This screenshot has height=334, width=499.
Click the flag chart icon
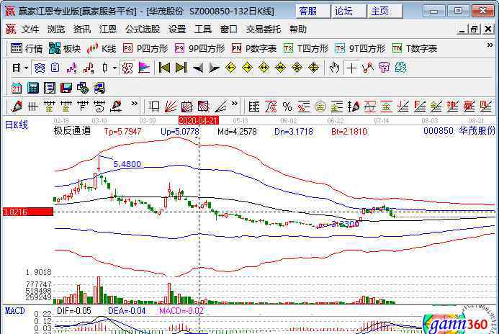pyautogui.click(x=144, y=68)
